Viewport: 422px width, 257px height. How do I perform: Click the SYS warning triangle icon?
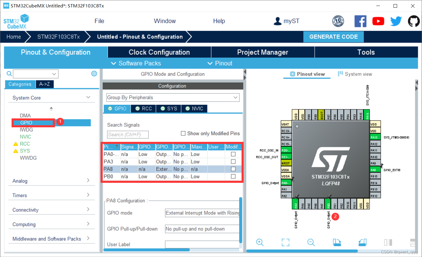[16, 151]
